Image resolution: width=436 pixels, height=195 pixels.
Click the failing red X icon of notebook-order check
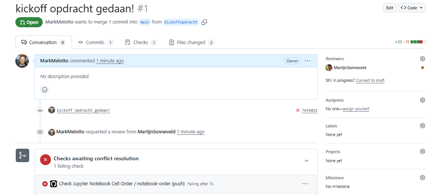pos(45,184)
